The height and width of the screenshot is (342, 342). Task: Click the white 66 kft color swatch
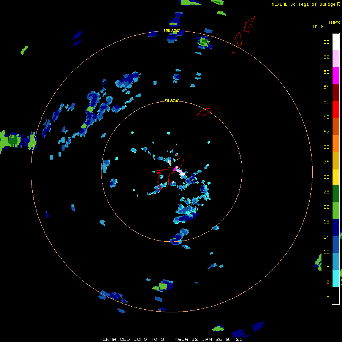(336, 42)
